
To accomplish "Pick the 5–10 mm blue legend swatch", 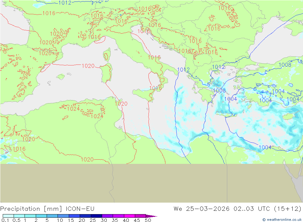I will 52,216.
